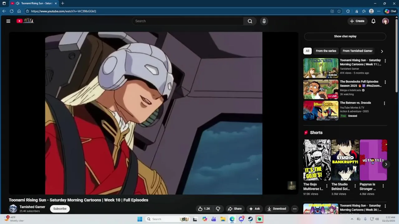The height and width of the screenshot is (224, 399).
Task: Open Tarnished Gamer channel name link
Action: pos(32,207)
